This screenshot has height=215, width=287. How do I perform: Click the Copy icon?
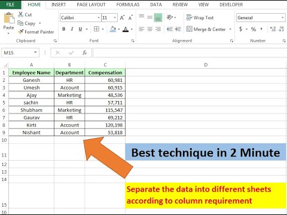tap(20, 23)
